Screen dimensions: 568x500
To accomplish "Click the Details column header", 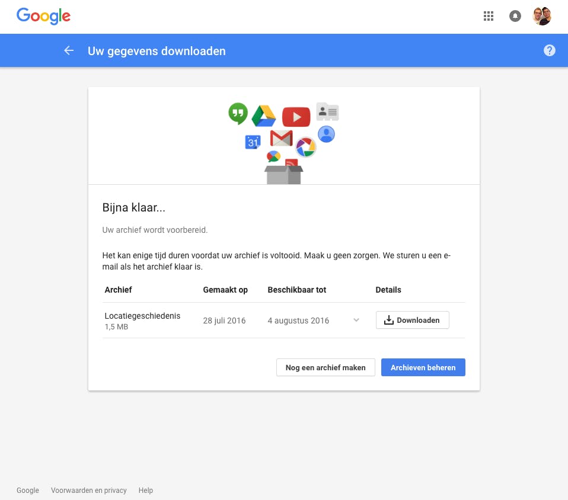I will [x=388, y=290].
